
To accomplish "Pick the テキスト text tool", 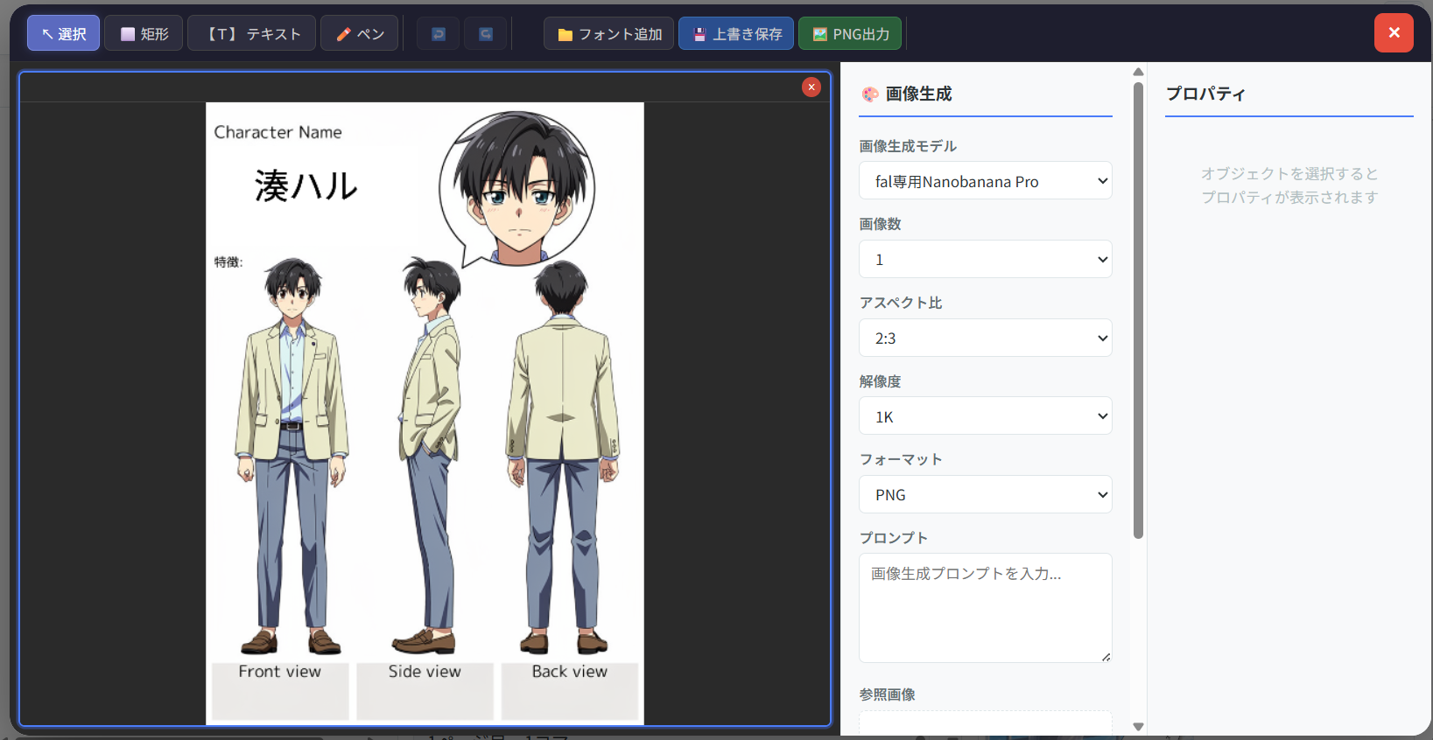I will click(251, 33).
